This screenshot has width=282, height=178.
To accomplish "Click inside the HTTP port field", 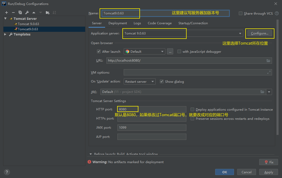I will [128, 109].
